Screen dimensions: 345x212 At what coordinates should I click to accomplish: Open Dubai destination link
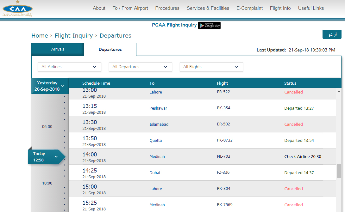[x=155, y=173]
